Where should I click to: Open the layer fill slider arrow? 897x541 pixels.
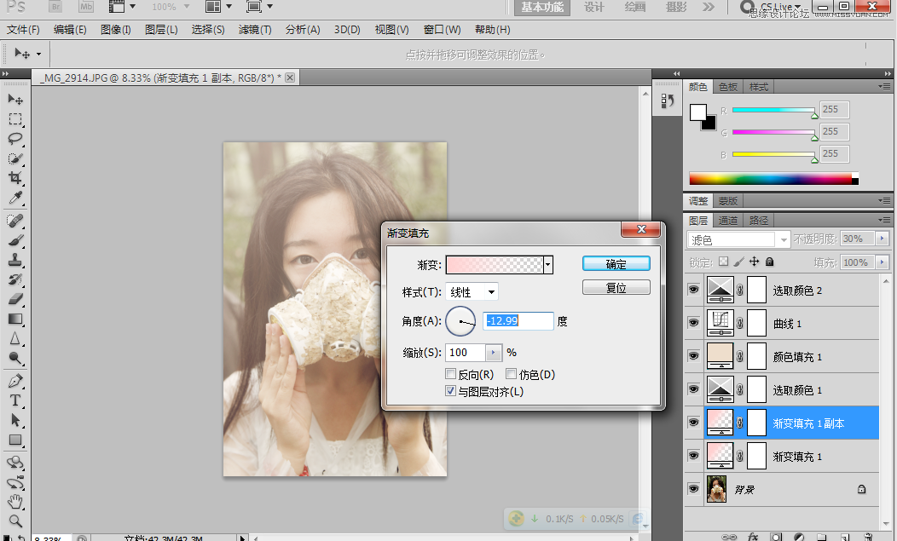click(883, 262)
